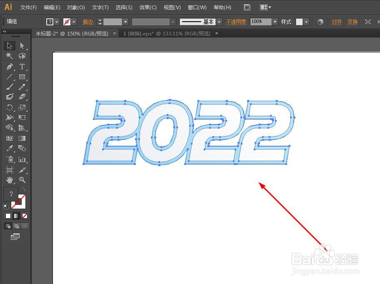Select the Blob Brush tool
The height and width of the screenshot is (284, 380).
click(x=10, y=97)
